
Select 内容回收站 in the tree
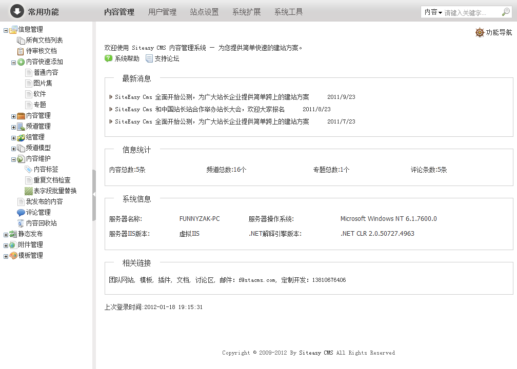pyautogui.click(x=41, y=223)
